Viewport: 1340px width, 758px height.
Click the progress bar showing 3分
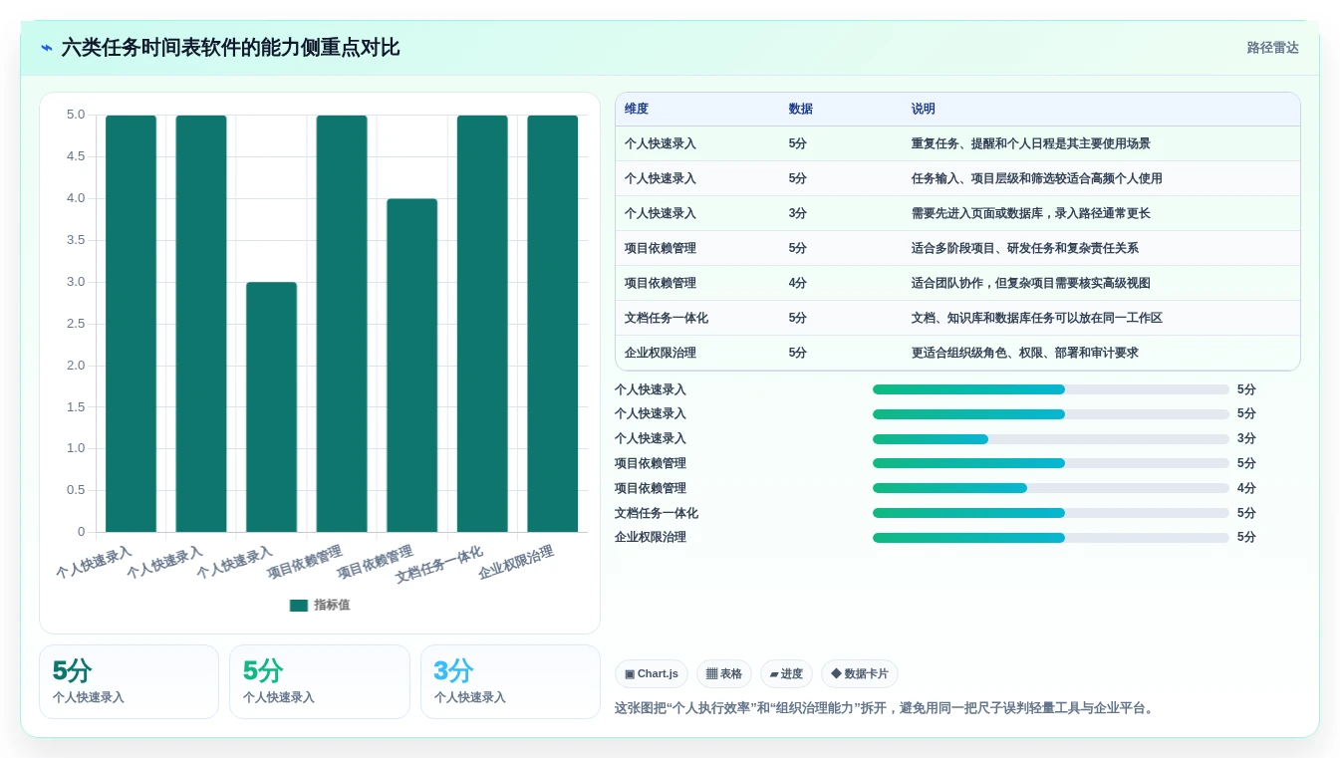click(1051, 439)
